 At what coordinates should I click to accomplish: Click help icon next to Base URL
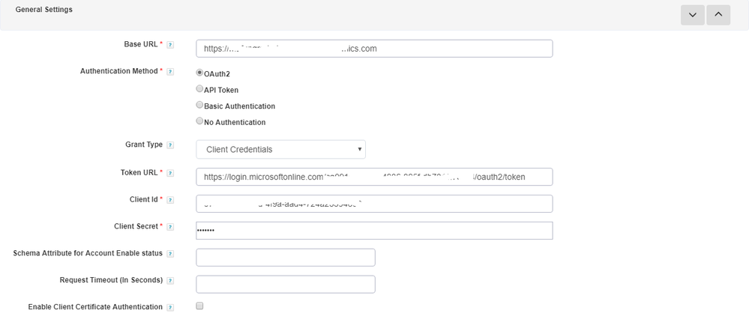pyautogui.click(x=170, y=45)
